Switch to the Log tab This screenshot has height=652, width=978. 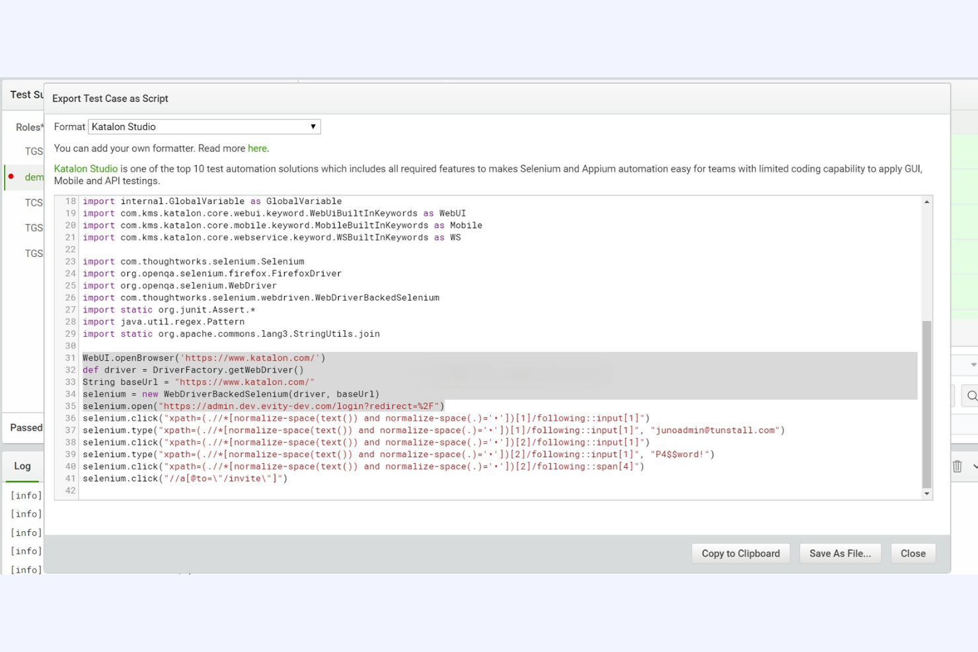point(22,466)
